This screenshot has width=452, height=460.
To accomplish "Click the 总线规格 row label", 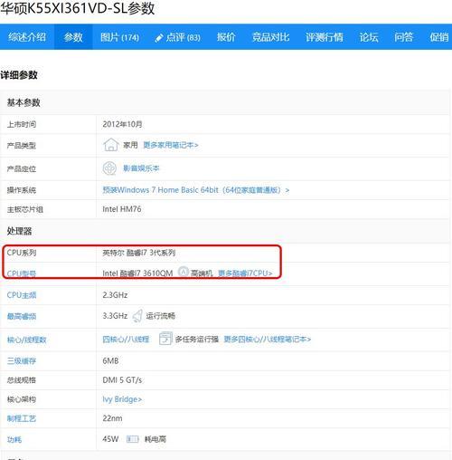I will [x=22, y=380].
